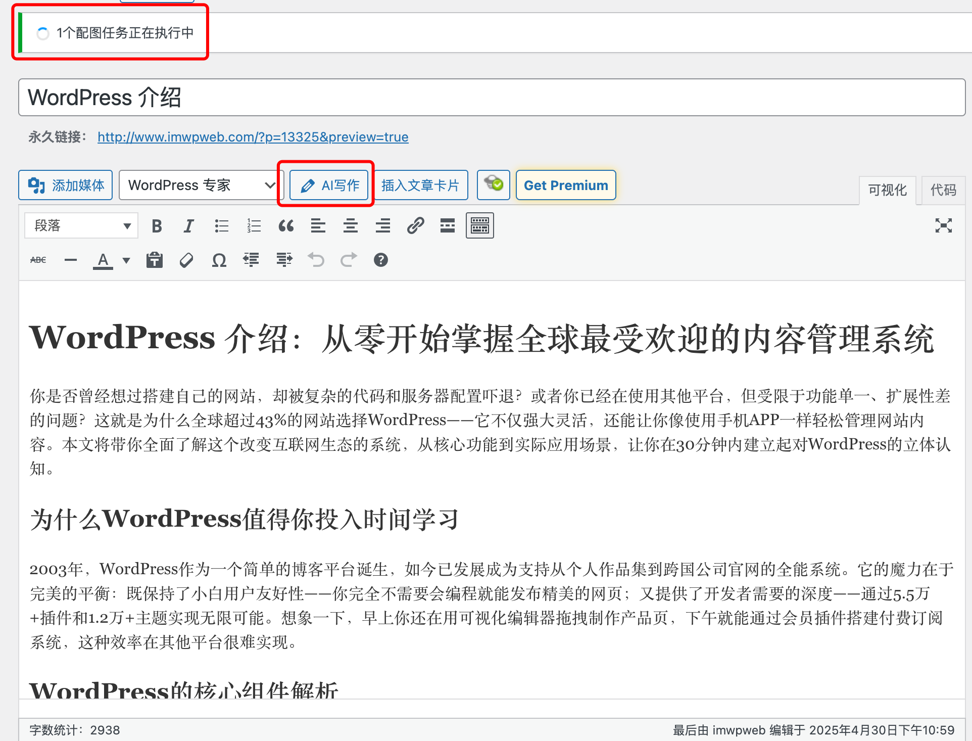Insert a horizontal line

(71, 260)
